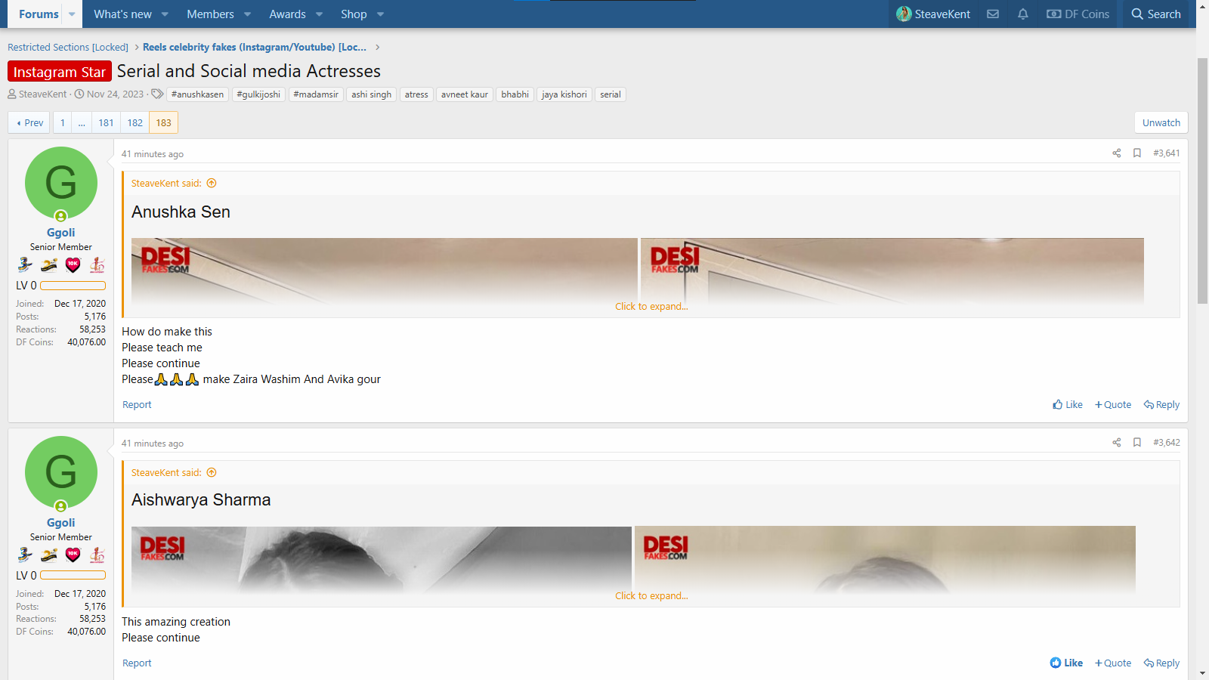
Task: Share post #3,641 via share icon
Action: (x=1117, y=153)
